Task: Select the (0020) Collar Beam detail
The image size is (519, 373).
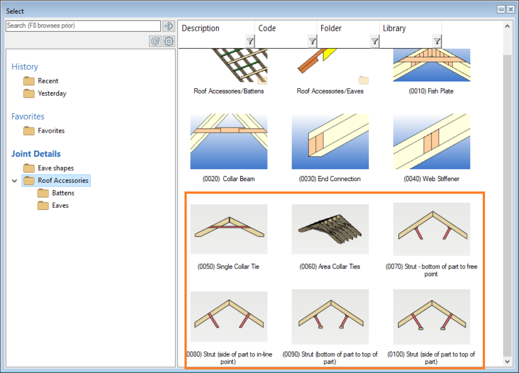Action: [228, 141]
